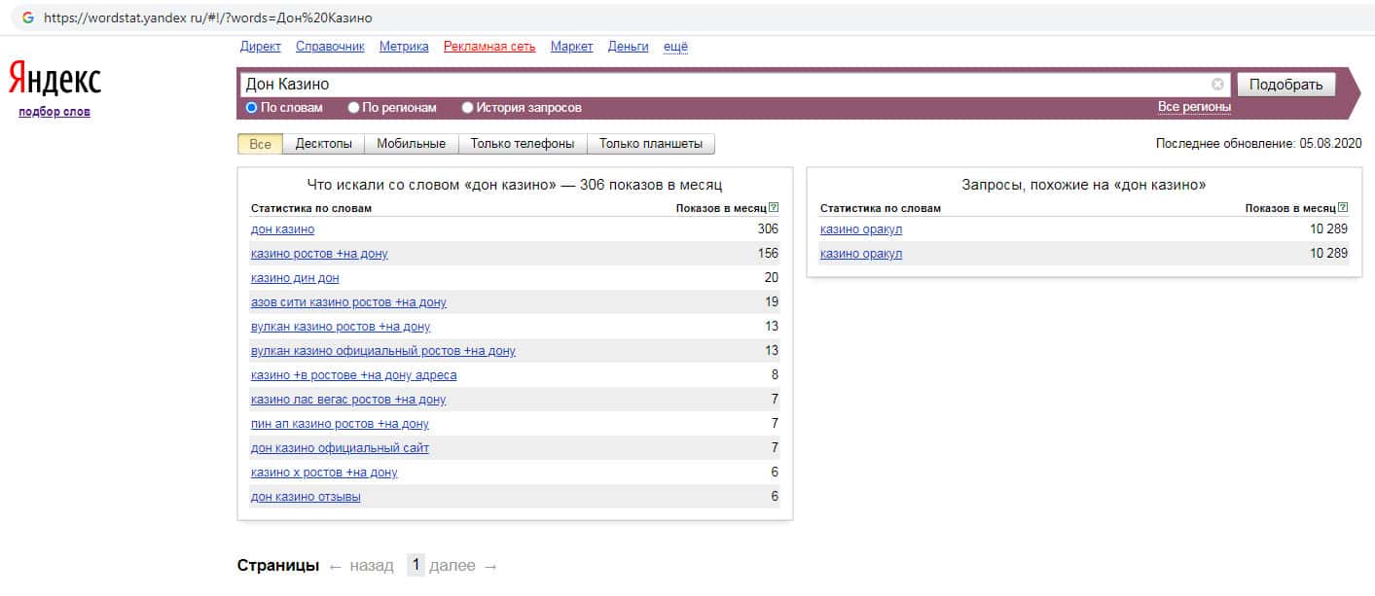Open the 'Все регионы' region selector
1375x596 pixels.
(x=1194, y=107)
